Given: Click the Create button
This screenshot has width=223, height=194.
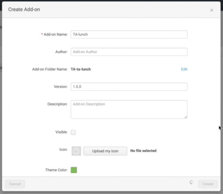Looking at the screenshot, I should coord(208,184).
